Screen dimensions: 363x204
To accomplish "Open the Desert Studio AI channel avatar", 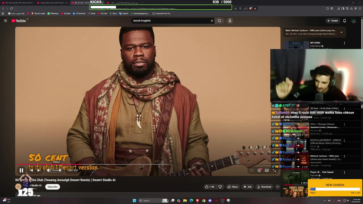I will tap(18, 186).
